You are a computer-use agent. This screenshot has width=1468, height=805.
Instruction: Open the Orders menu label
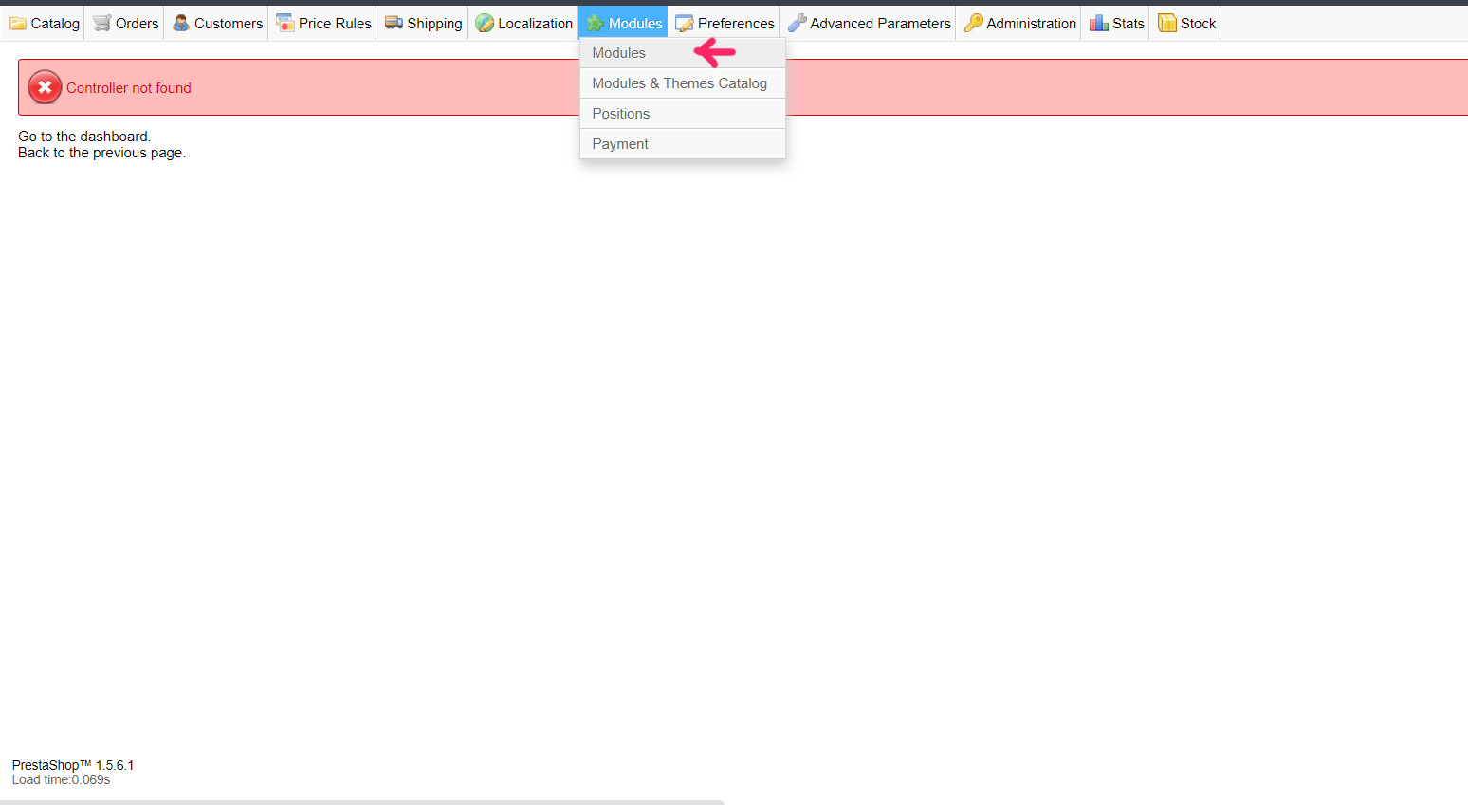[x=137, y=24]
